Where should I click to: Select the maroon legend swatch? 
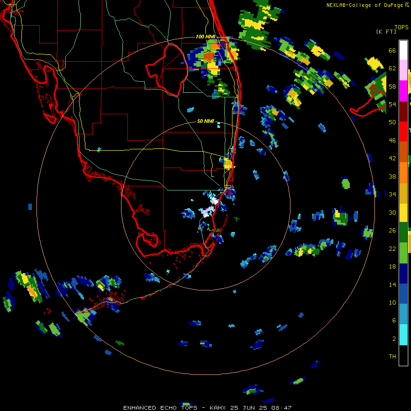click(403, 111)
